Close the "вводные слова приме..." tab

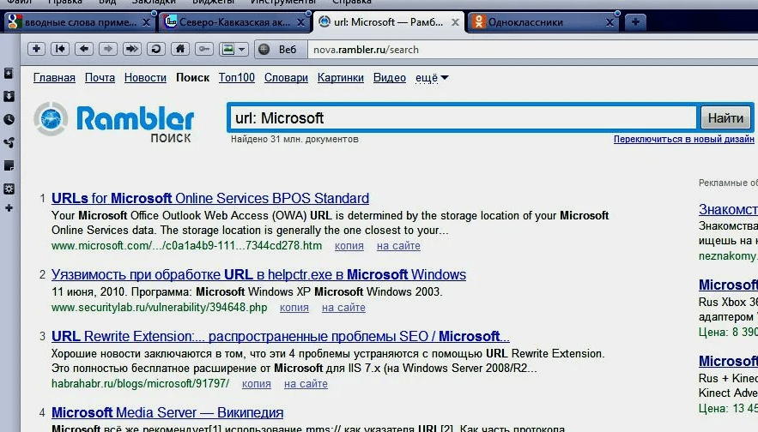pyautogui.click(x=146, y=22)
